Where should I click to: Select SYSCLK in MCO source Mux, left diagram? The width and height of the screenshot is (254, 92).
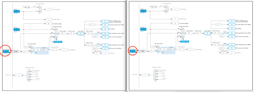pyautogui.click(x=29, y=79)
